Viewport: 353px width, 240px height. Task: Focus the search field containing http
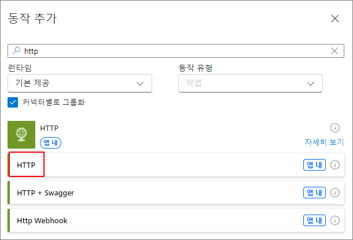point(175,51)
